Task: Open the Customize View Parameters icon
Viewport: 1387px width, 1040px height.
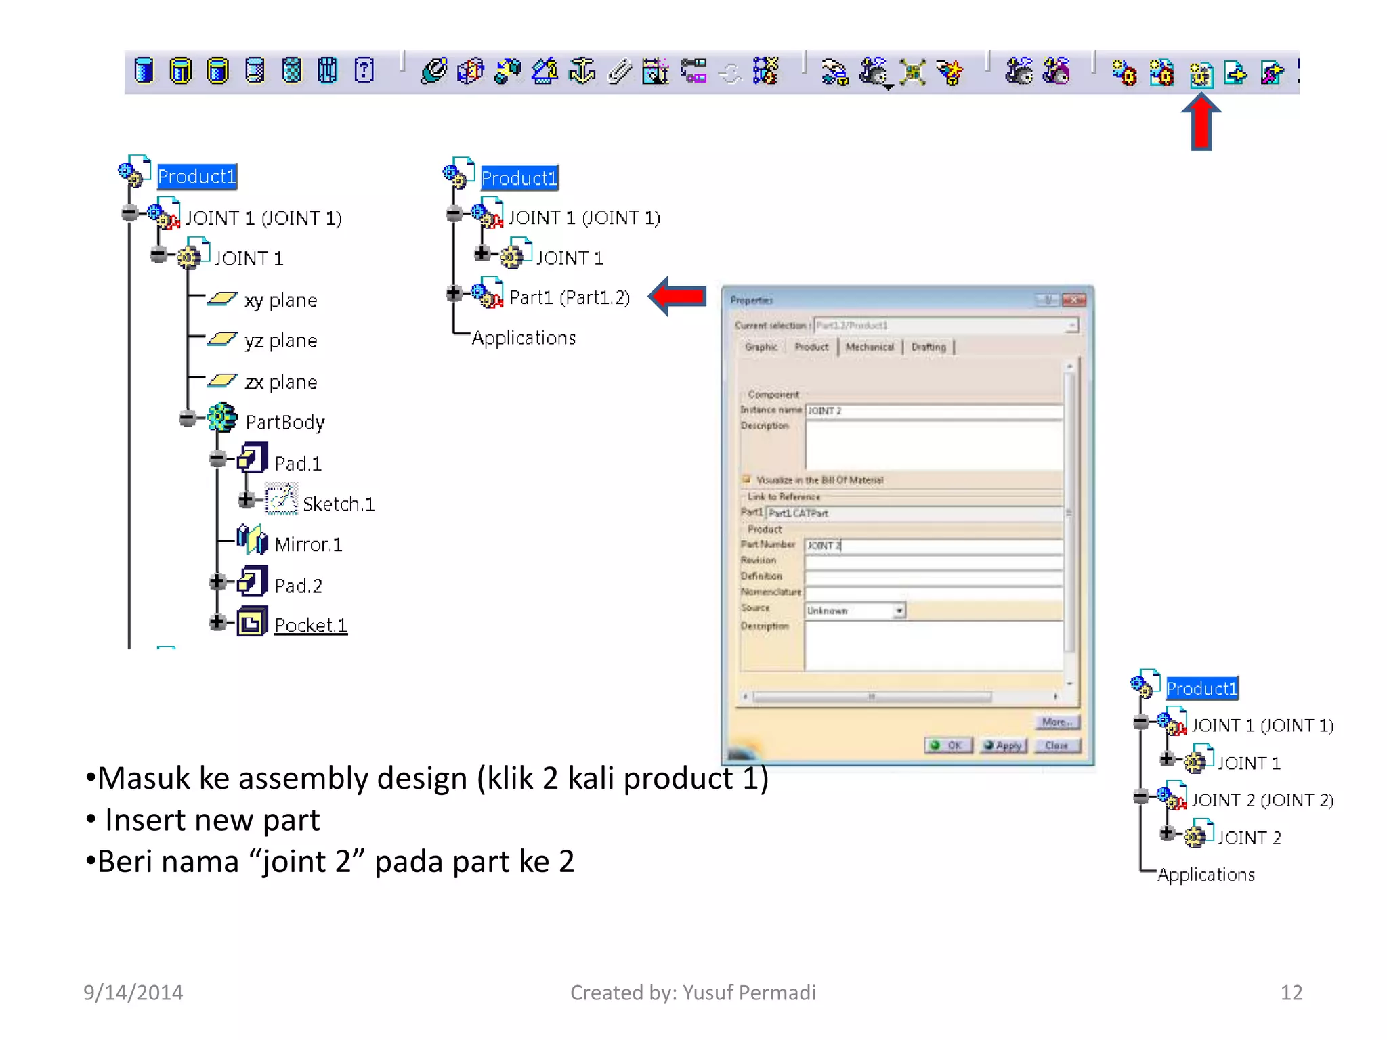Action: [x=364, y=70]
